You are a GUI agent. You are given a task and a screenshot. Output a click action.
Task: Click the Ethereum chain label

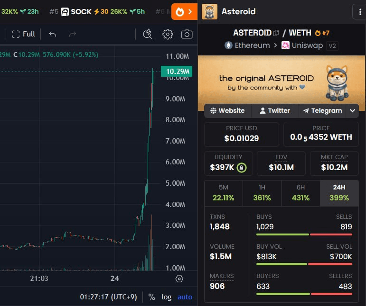click(x=252, y=45)
